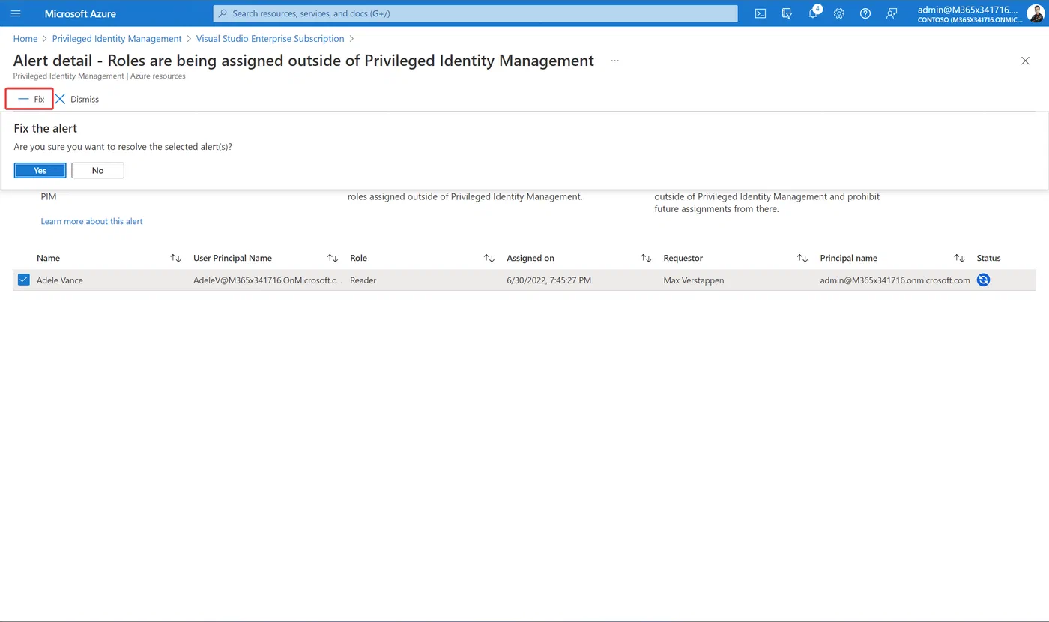Go to Home in the breadcrumb

coord(25,39)
